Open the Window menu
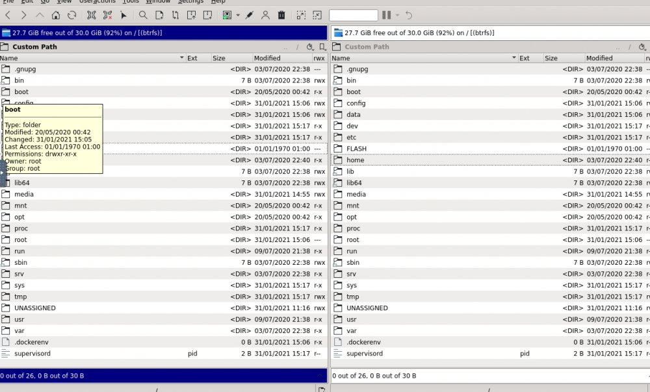Image resolution: width=650 pixels, height=392 pixels. pos(159,2)
